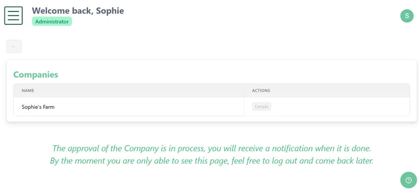
Task: Click the approval in process notice line
Action: tap(211, 148)
